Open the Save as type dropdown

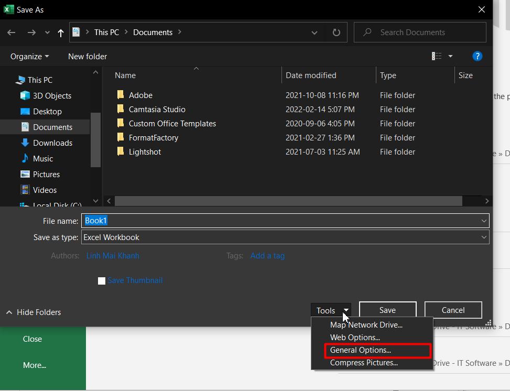(484, 237)
